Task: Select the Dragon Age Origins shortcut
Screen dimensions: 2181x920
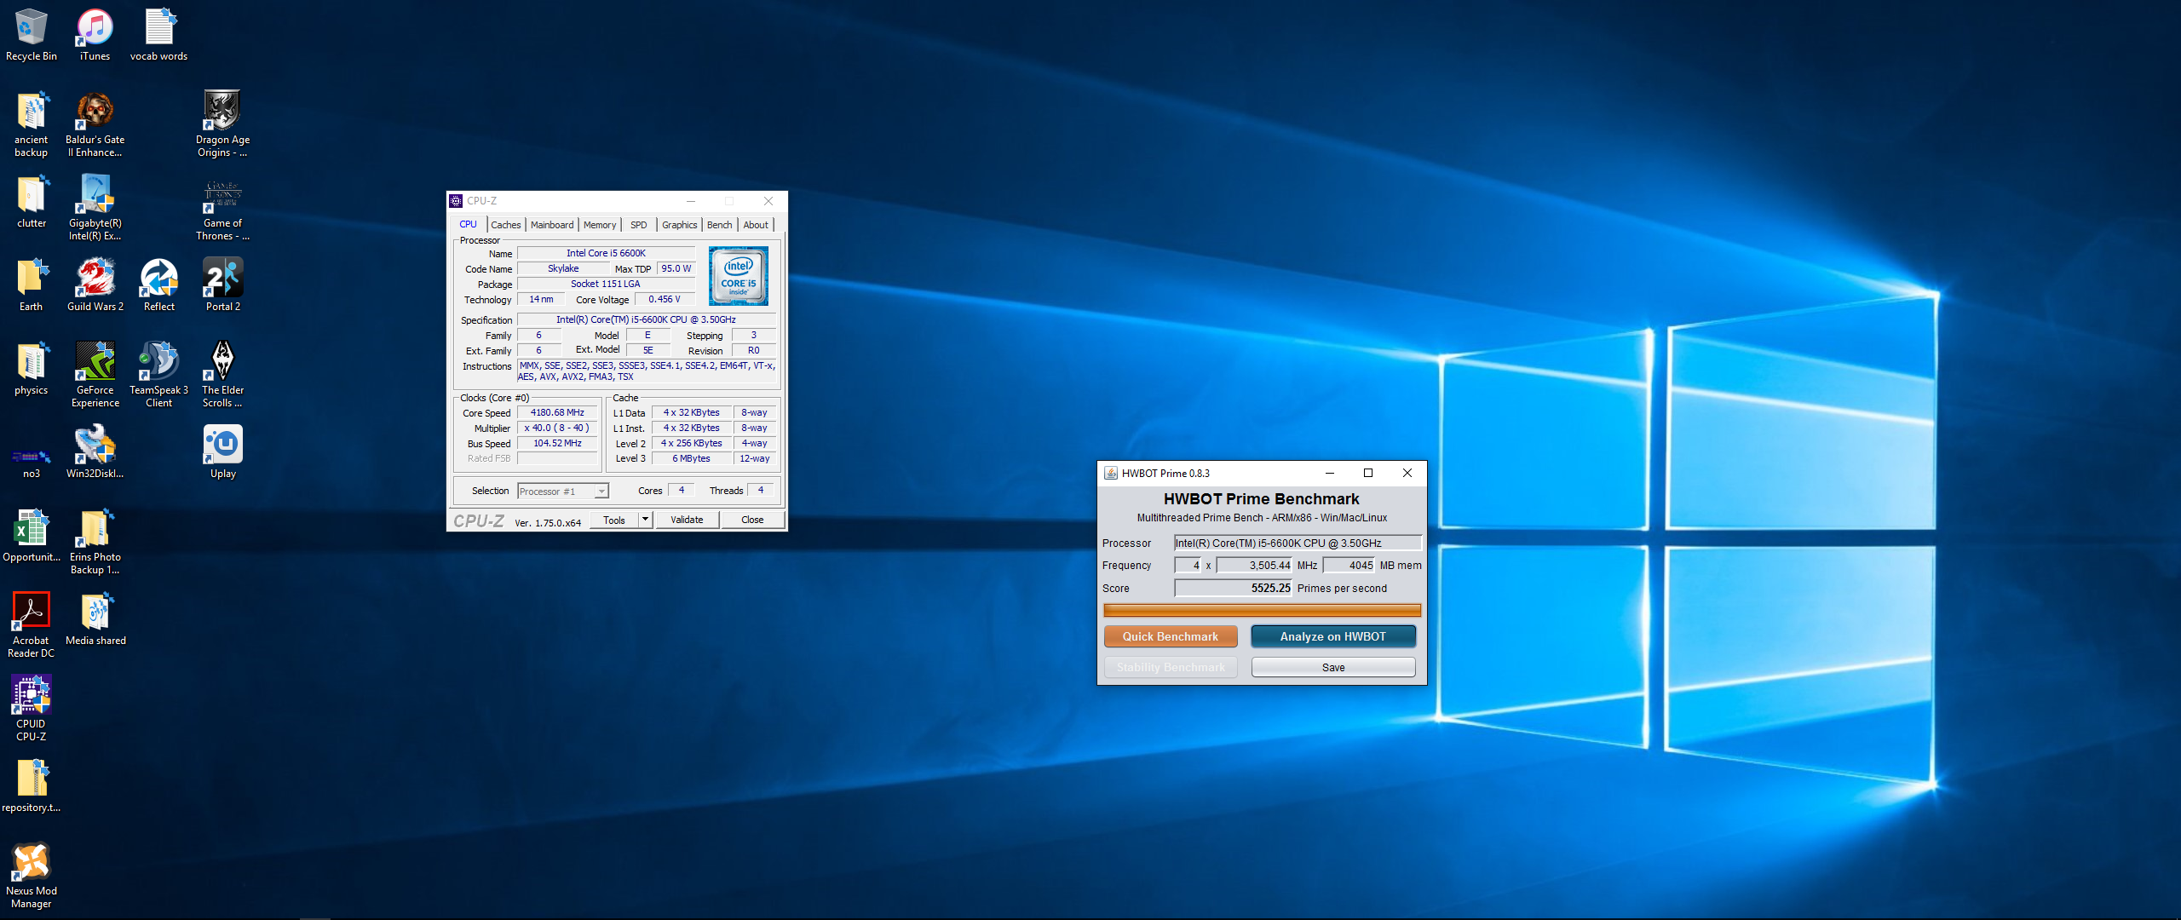Action: coord(222,124)
